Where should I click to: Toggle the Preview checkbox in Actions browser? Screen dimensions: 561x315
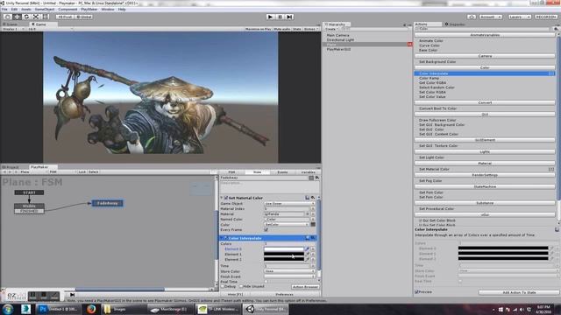(417, 291)
